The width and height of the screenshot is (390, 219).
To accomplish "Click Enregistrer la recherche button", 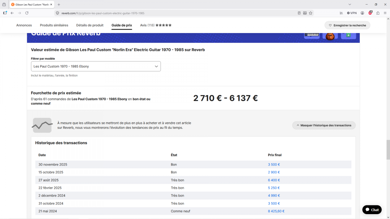I will coord(347,25).
